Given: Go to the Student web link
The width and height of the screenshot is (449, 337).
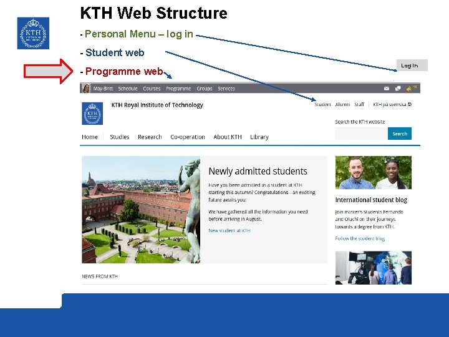Looking at the screenshot, I should click(x=323, y=104).
